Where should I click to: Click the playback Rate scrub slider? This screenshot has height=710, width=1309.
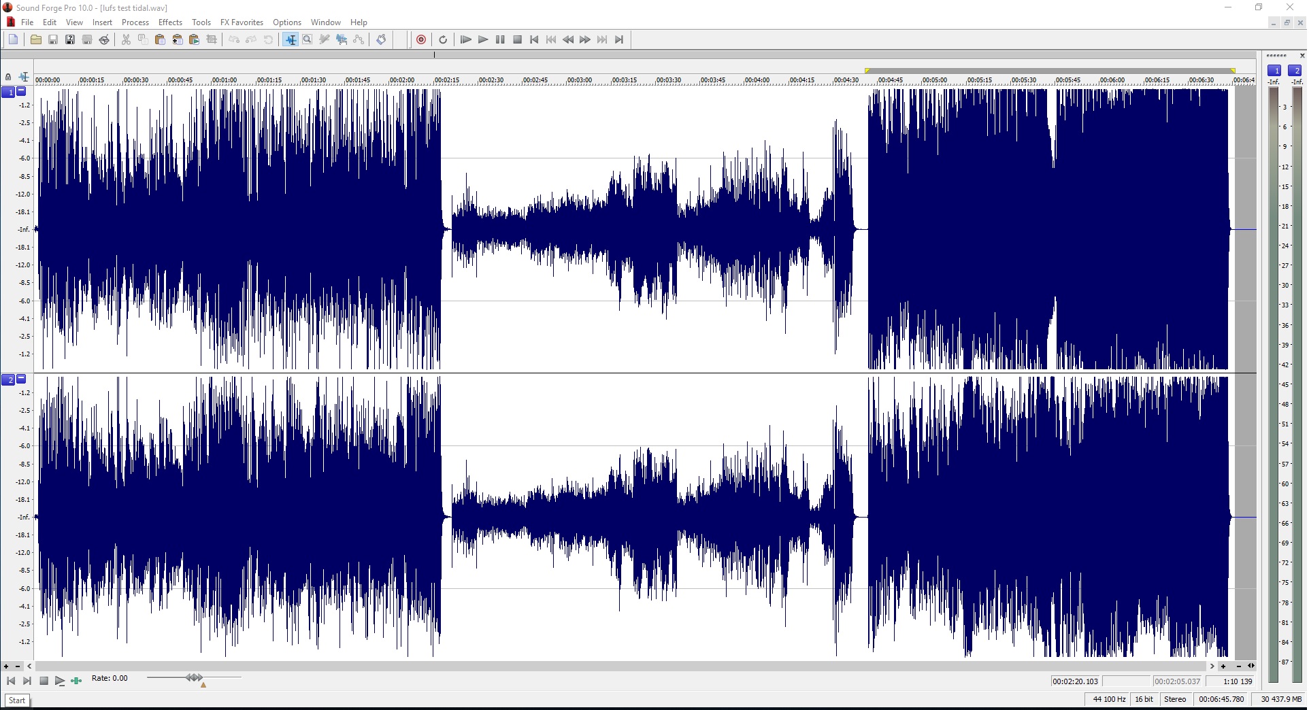click(194, 677)
